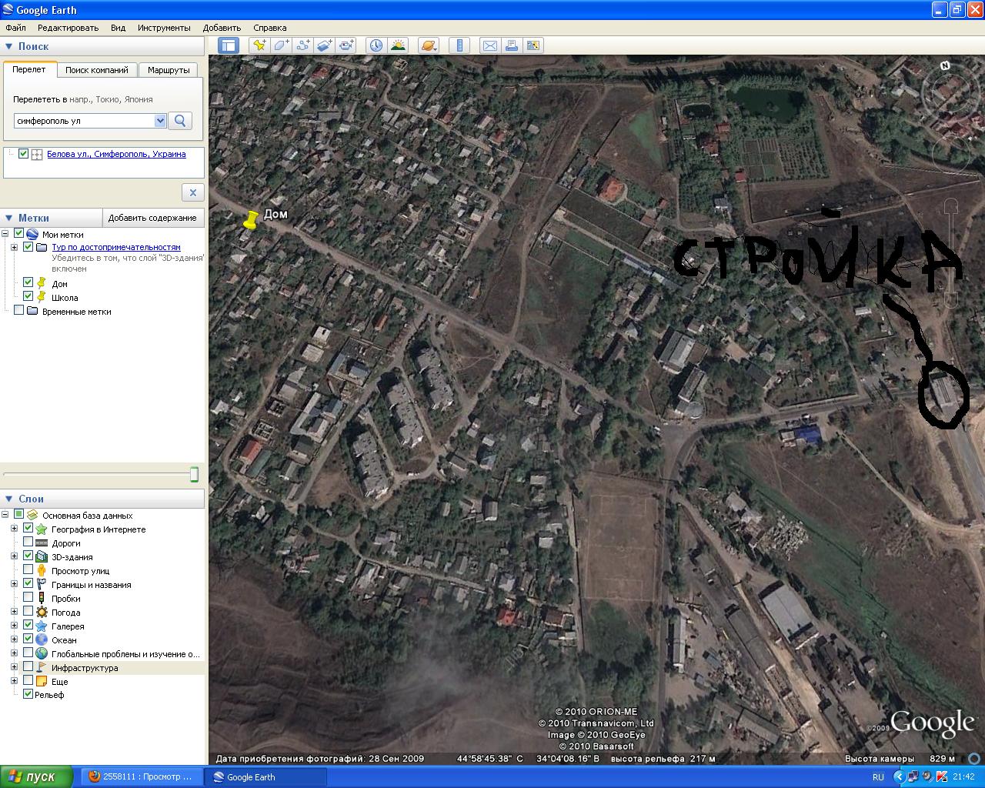The width and height of the screenshot is (985, 788).
Task: Uncheck the 'Мои метки' checkbox
Action: click(18, 234)
